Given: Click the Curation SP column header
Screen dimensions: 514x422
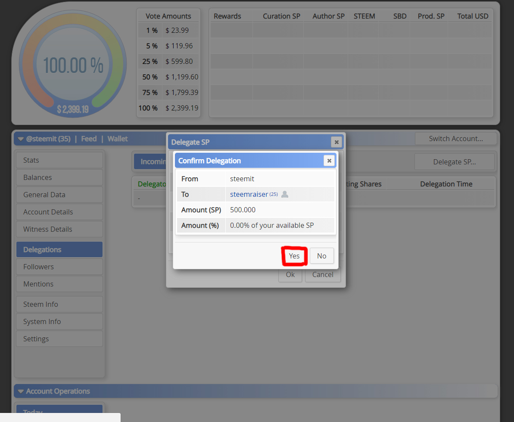Looking at the screenshot, I should pyautogui.click(x=281, y=16).
